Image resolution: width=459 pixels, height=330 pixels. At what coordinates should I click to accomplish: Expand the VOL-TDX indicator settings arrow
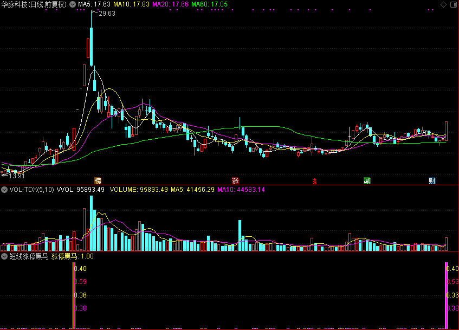click(4, 190)
